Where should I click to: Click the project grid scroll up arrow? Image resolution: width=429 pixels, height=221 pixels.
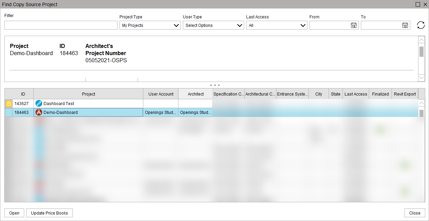click(x=422, y=103)
